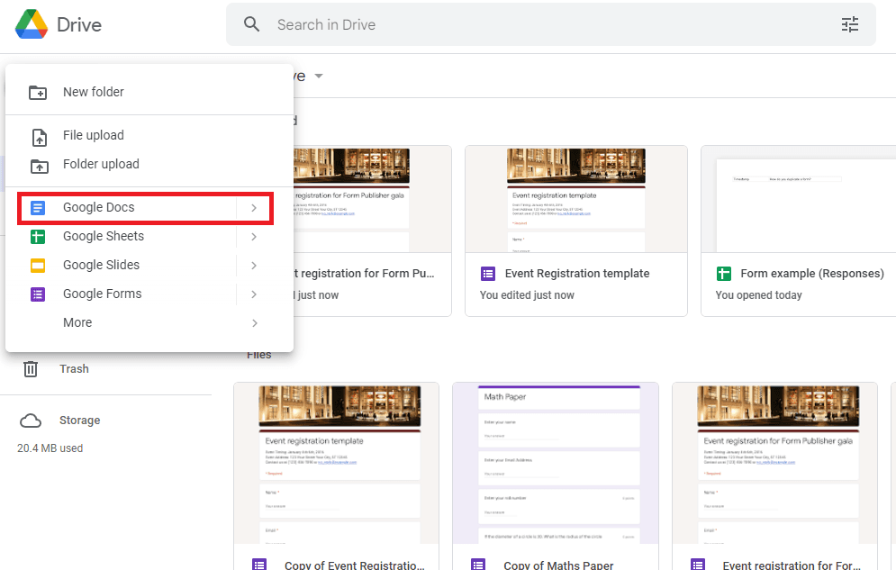Click the Event Registration template title
The image size is (896, 570).
point(577,274)
